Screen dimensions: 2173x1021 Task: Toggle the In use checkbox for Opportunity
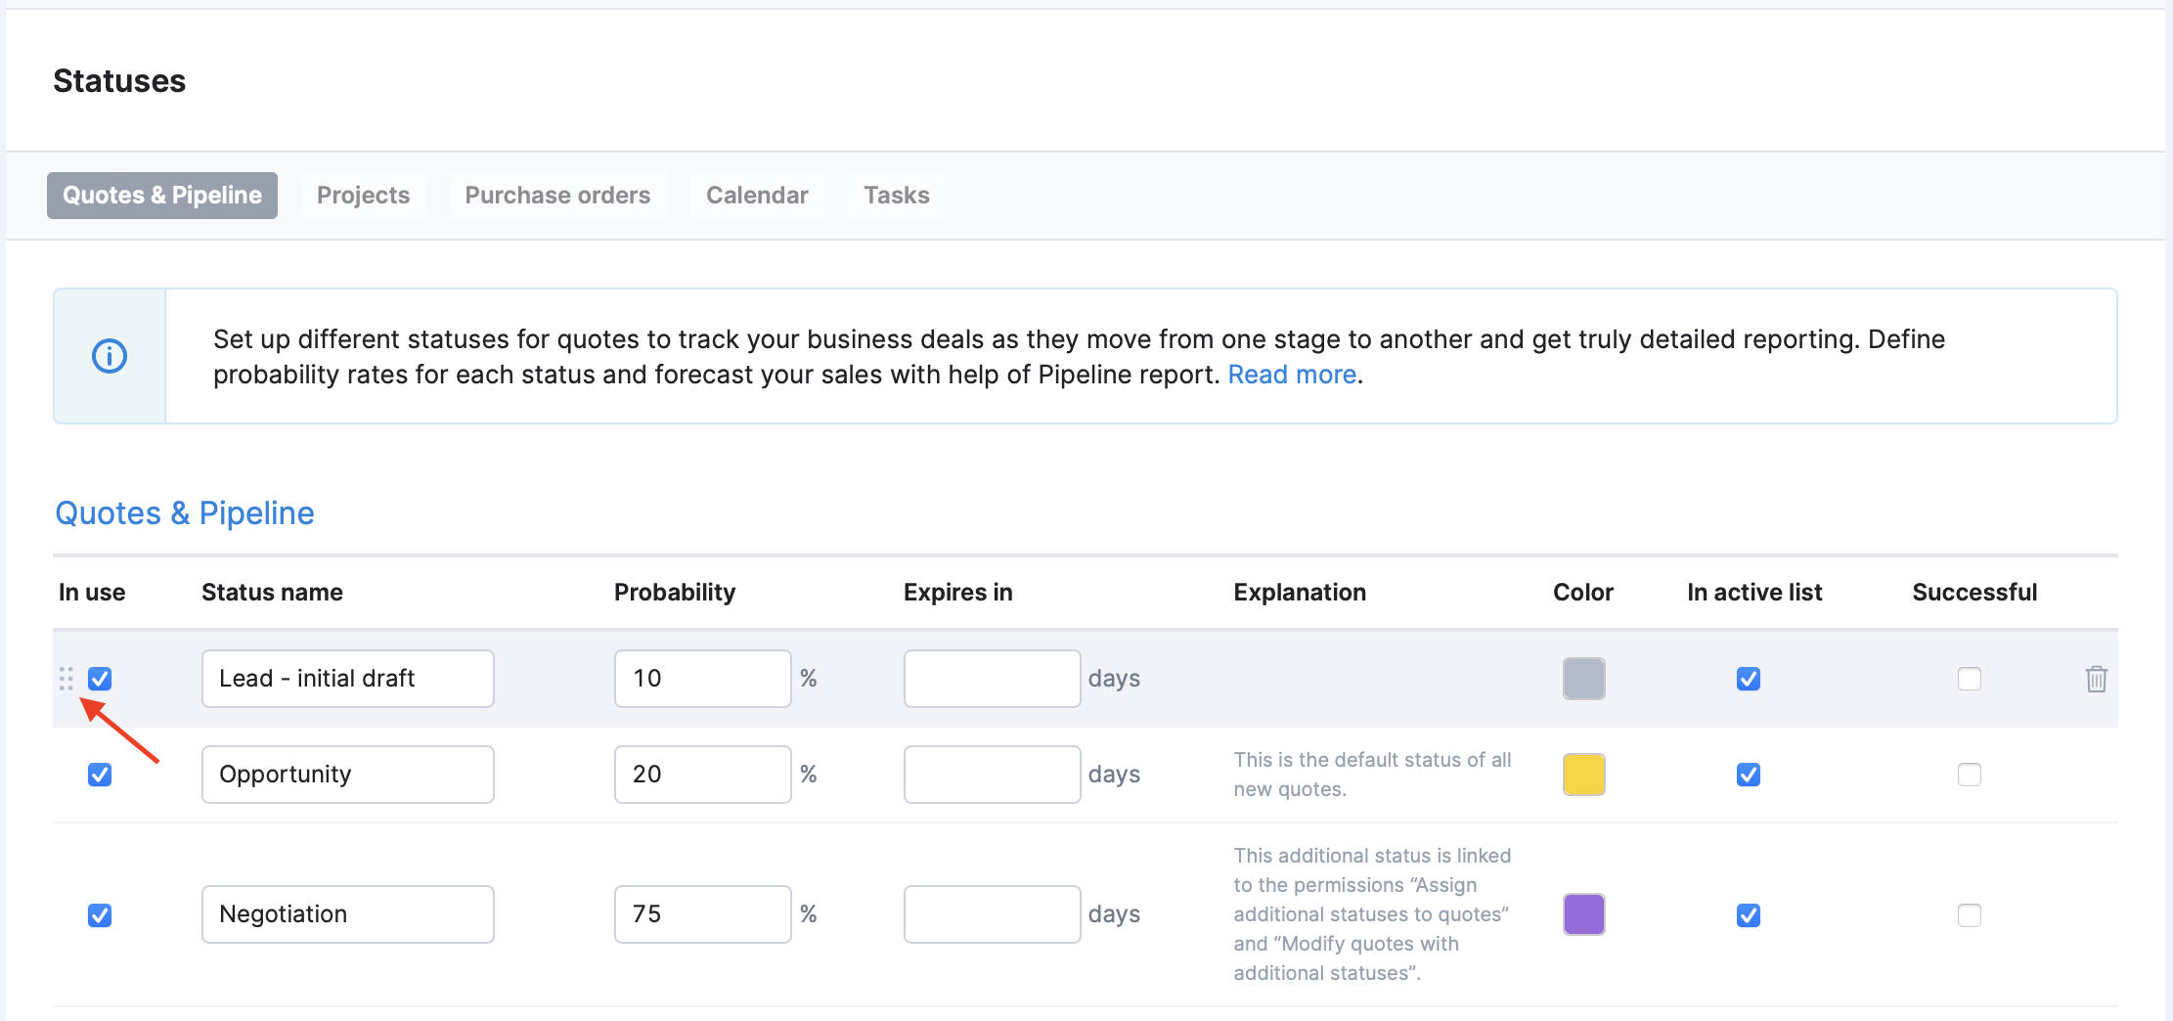tap(100, 775)
